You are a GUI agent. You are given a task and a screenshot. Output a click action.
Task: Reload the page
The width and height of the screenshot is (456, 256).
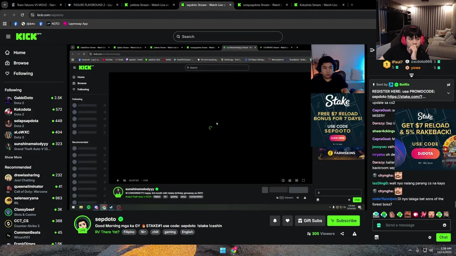coord(22,15)
